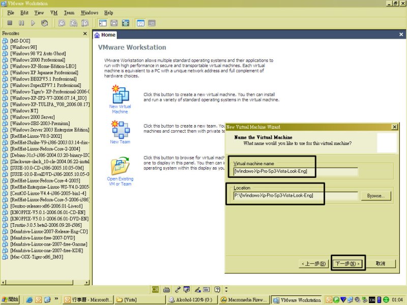The height and width of the screenshot is (305, 407).
Task: Click the language bar keyboard icon
Action: [x=167, y=290]
